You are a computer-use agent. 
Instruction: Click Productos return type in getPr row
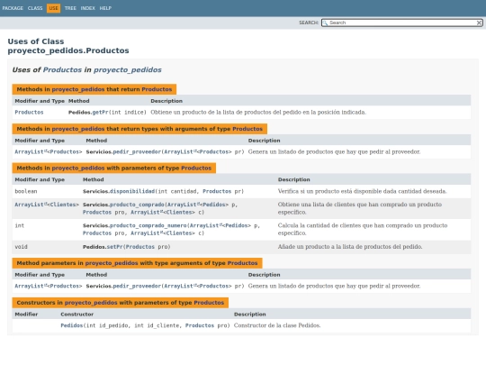pyautogui.click(x=29, y=113)
